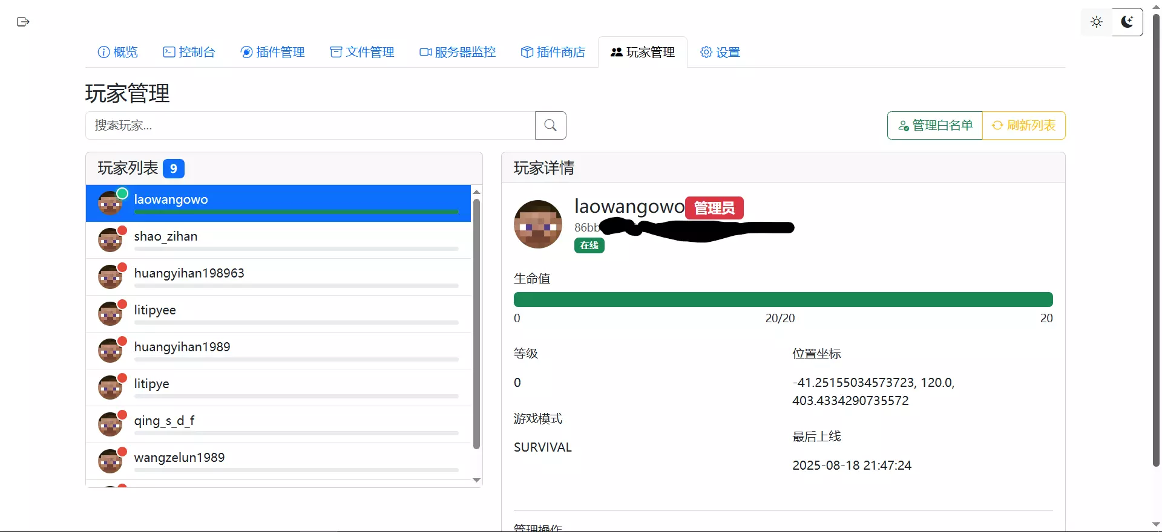Open the 设置 tab

click(x=720, y=52)
